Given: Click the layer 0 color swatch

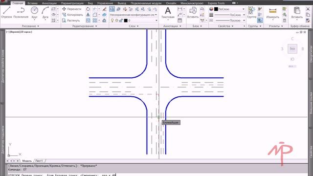Looking at the screenshot, I should [x=126, y=21].
